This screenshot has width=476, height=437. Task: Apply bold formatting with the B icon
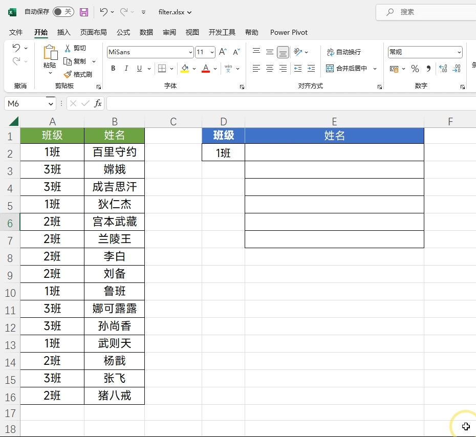pyautogui.click(x=113, y=68)
